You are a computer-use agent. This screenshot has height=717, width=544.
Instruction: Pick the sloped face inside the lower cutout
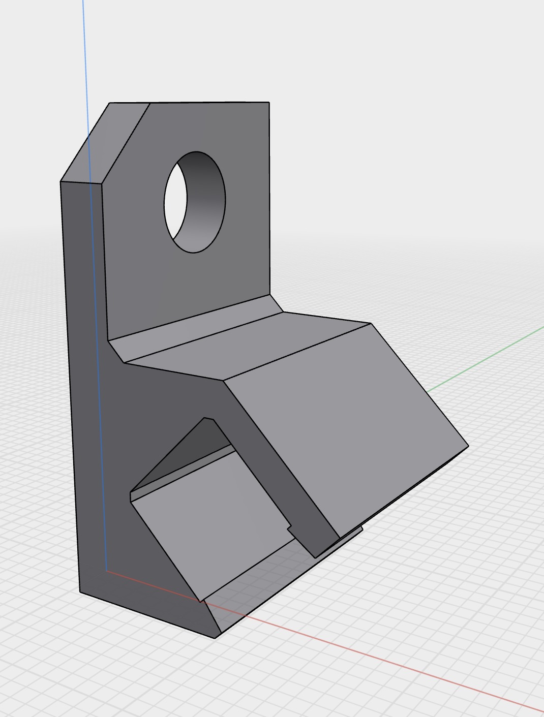click(214, 523)
